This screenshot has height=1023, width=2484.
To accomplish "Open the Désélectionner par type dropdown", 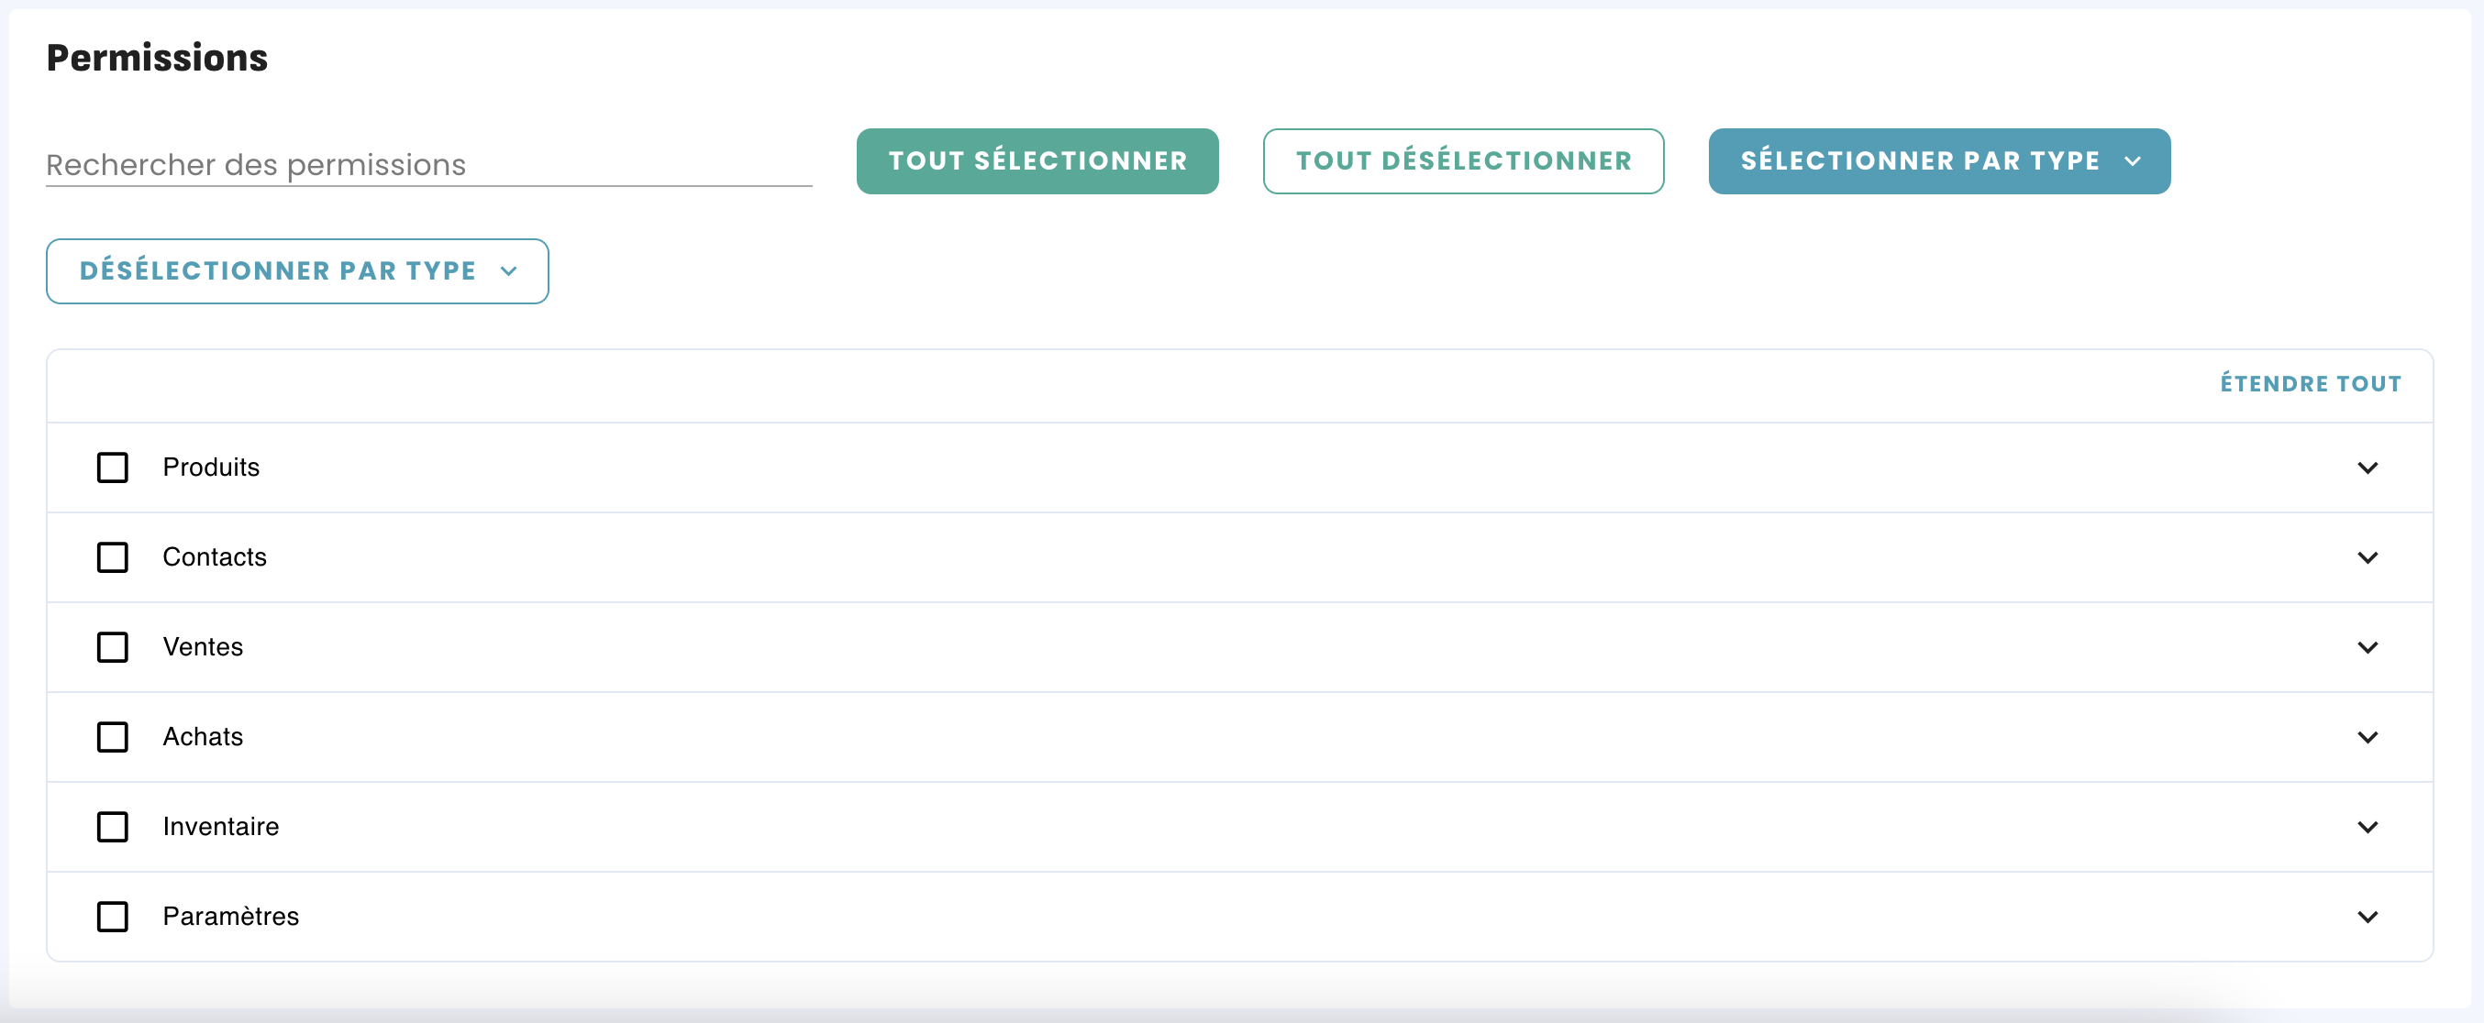I will [297, 270].
